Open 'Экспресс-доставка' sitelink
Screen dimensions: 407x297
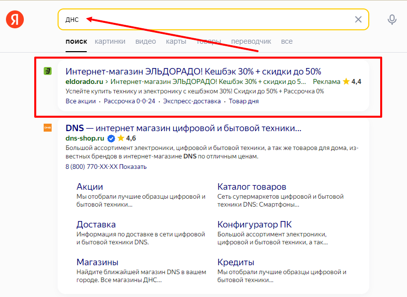coord(192,101)
